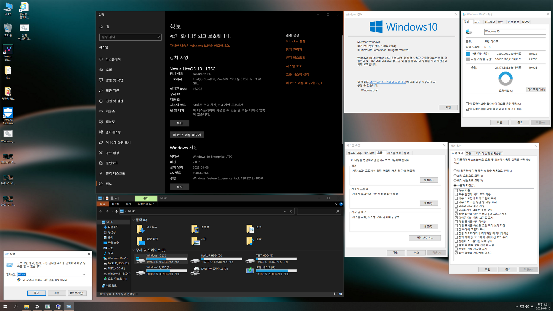Click the Explorer search box
The image size is (553, 311).
318,211
